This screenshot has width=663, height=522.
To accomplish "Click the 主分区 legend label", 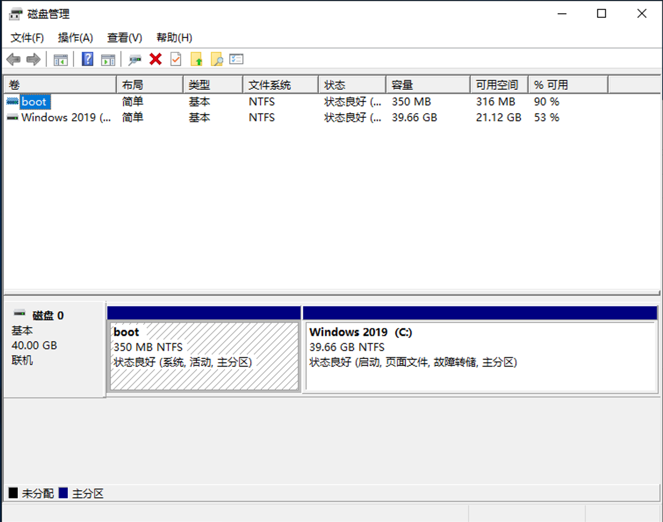I will (x=88, y=493).
